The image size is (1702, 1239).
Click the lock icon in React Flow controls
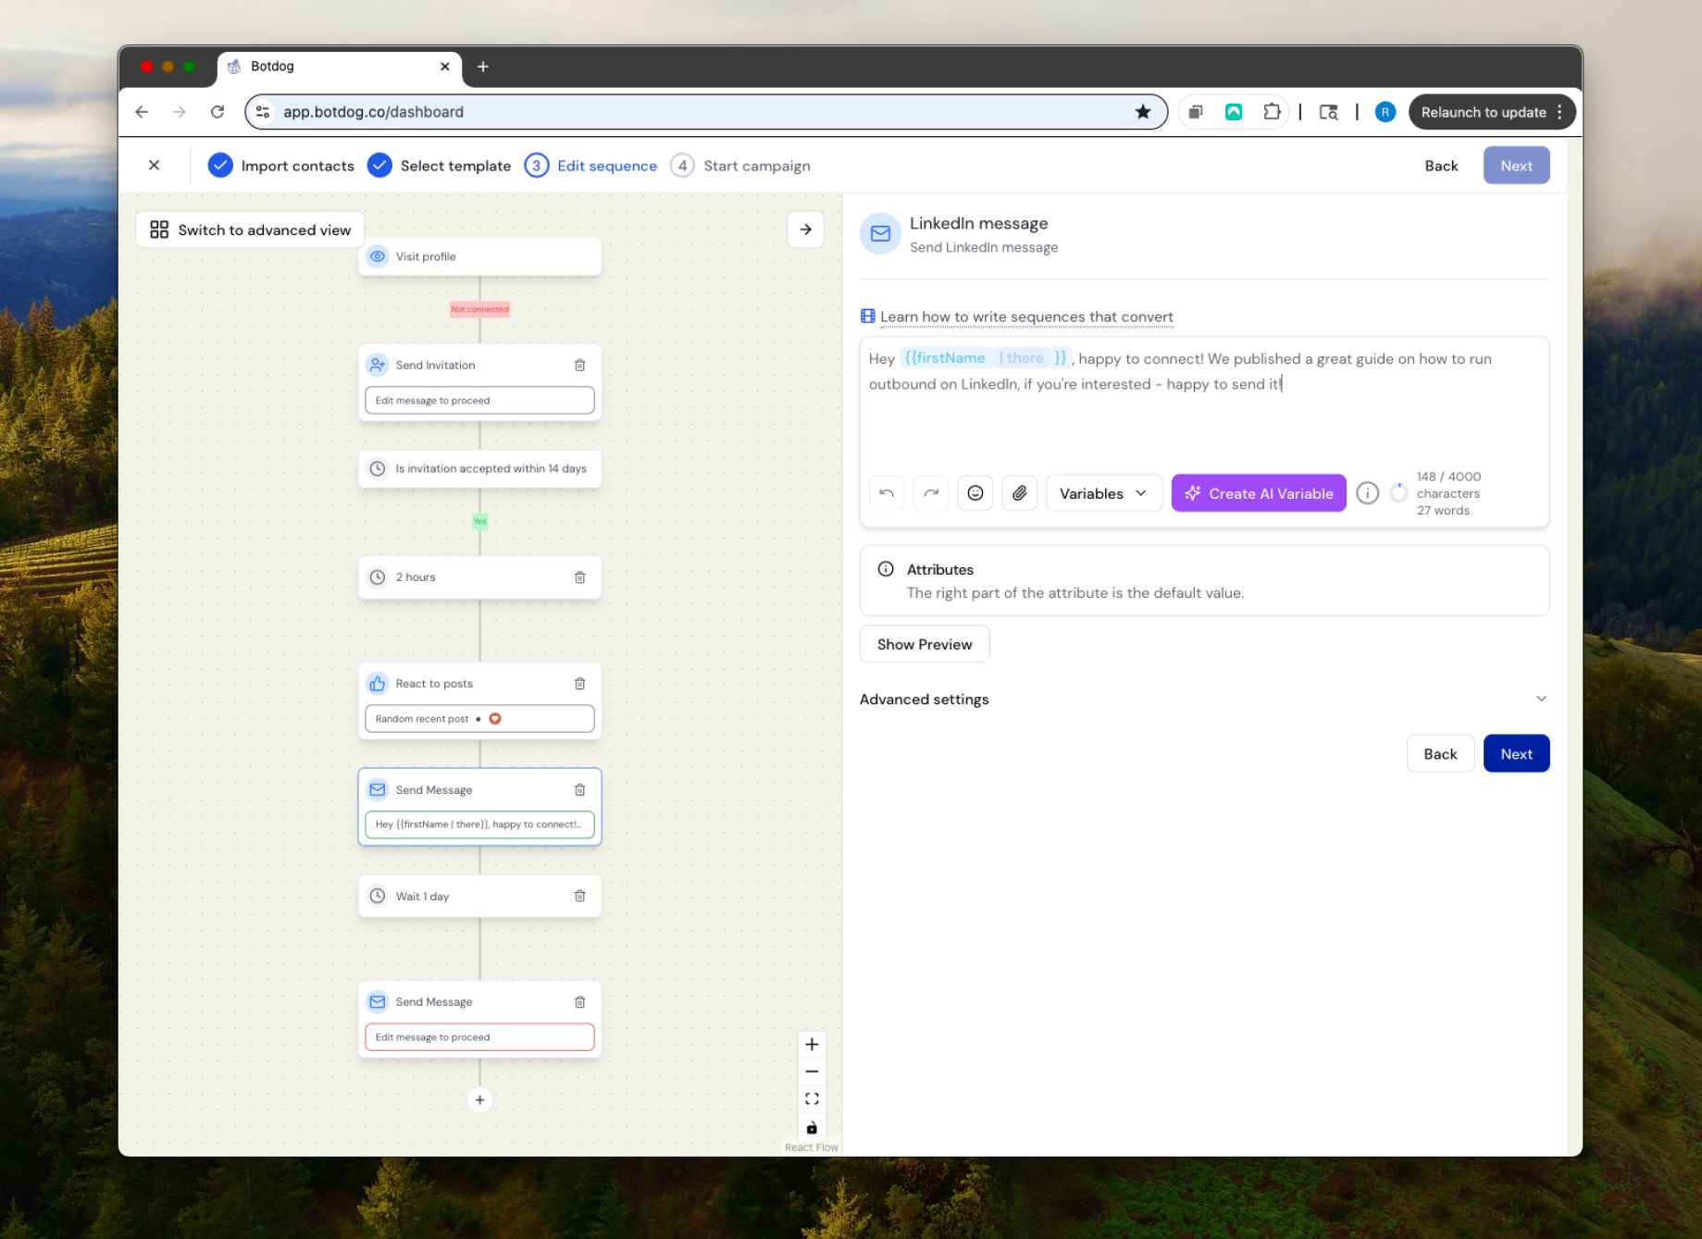[811, 1128]
